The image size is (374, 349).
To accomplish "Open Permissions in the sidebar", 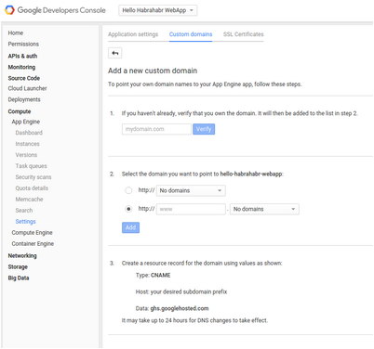I will [x=23, y=44].
